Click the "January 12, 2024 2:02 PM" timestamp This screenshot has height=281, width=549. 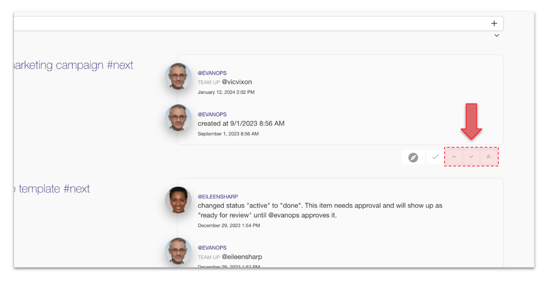226,92
